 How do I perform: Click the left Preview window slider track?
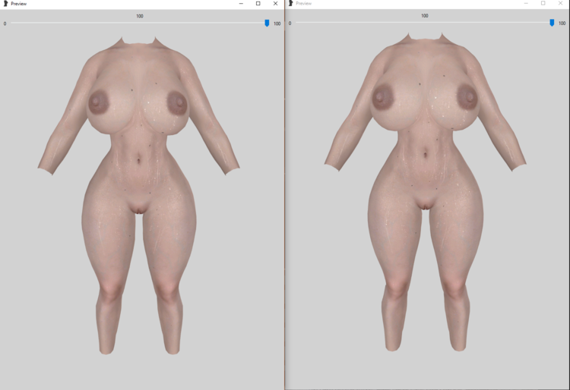coord(140,23)
